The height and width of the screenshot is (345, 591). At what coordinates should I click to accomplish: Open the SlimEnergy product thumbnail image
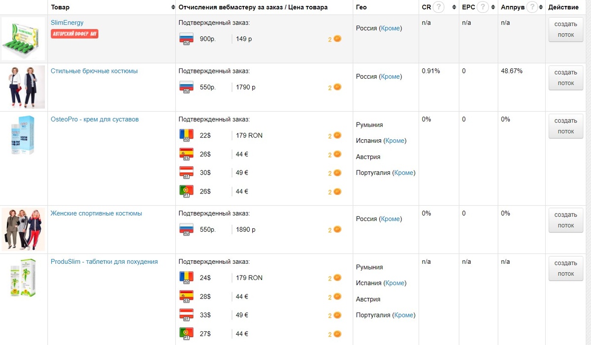23,39
